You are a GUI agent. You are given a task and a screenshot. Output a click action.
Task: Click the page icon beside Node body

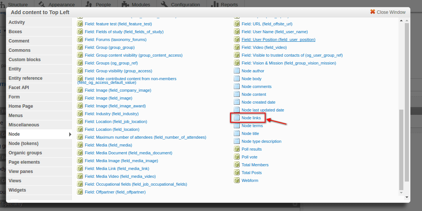pyautogui.click(x=237, y=79)
